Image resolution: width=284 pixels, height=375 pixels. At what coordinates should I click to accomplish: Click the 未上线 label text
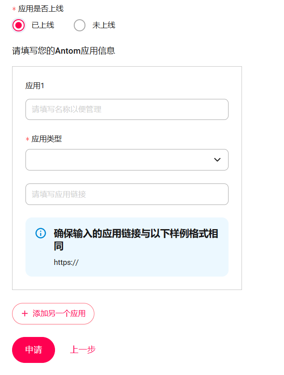pos(104,26)
